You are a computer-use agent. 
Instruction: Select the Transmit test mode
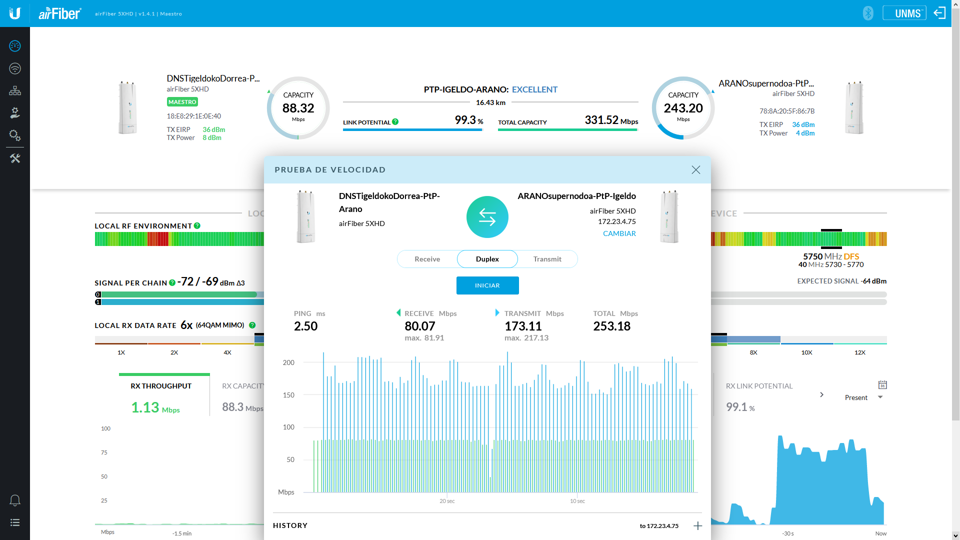point(547,259)
